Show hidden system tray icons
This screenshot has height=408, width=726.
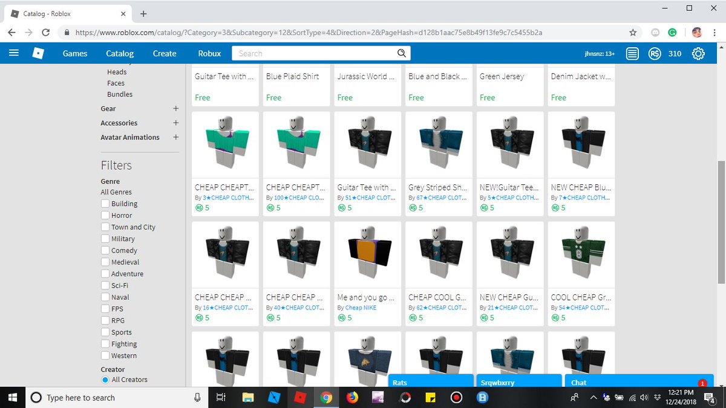coord(594,397)
